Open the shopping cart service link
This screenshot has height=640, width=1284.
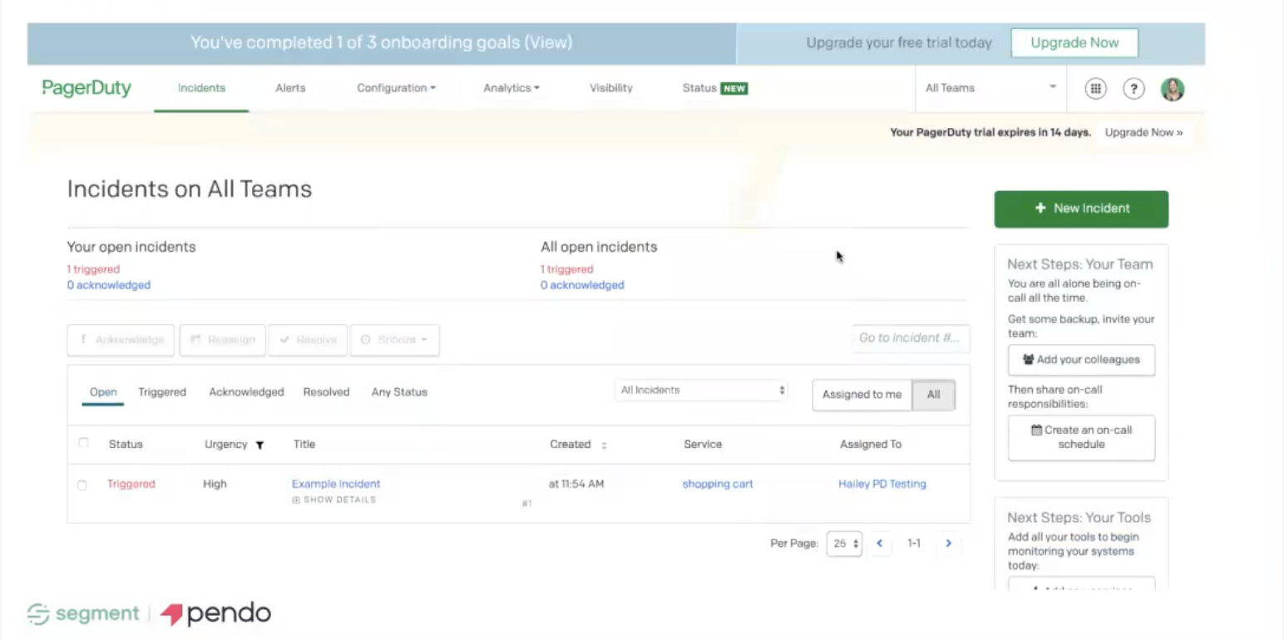pyautogui.click(x=717, y=483)
